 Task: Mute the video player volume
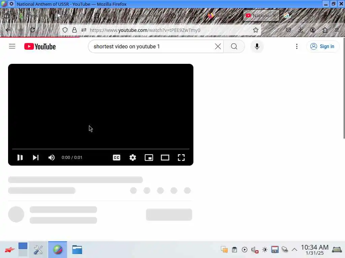point(52,158)
